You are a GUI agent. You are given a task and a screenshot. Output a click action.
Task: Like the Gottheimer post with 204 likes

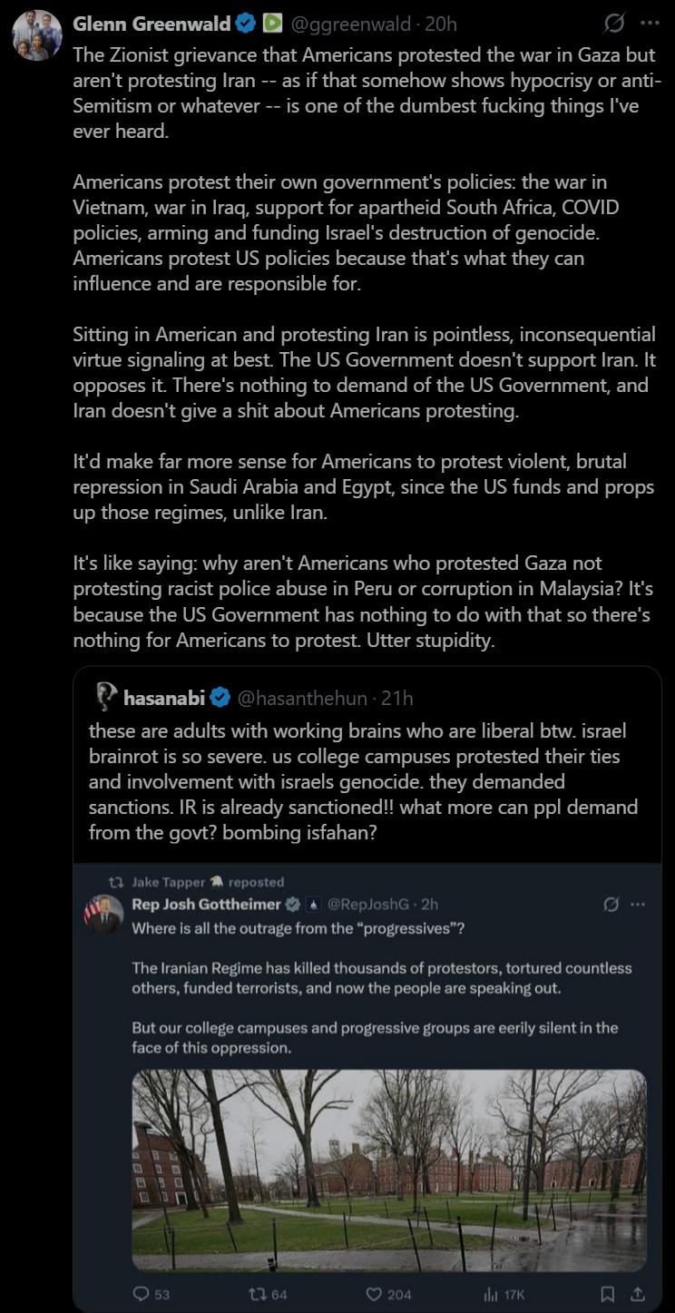click(x=374, y=1294)
